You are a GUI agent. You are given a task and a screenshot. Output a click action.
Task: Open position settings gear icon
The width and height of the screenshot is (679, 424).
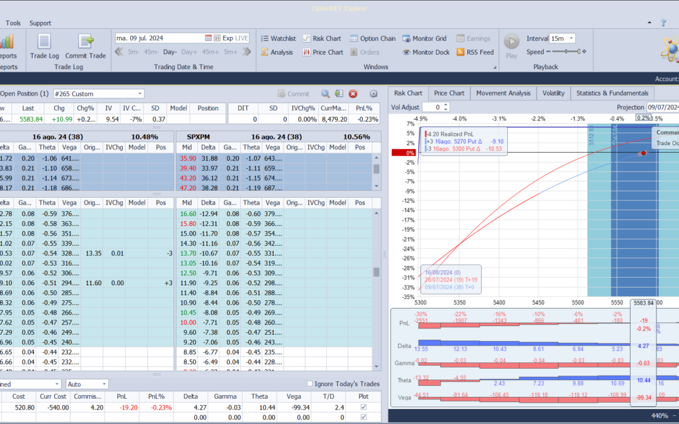373,94
